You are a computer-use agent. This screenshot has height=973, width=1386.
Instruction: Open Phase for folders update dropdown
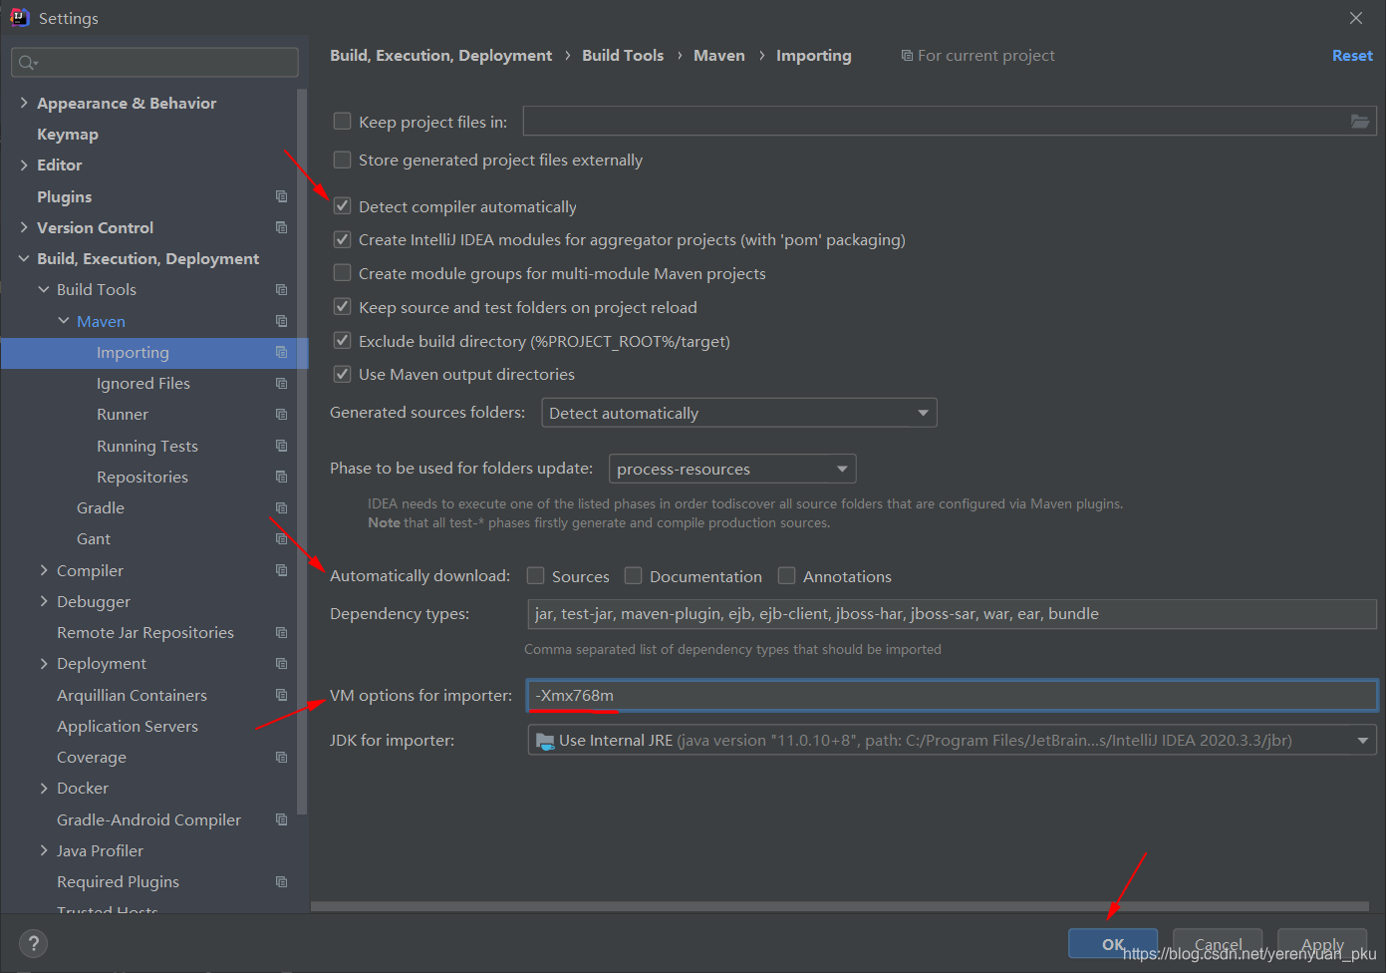732,469
